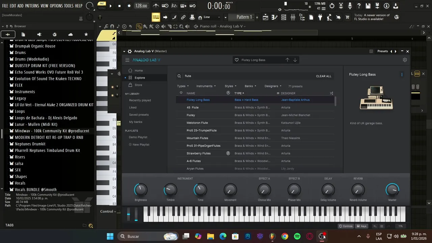Open Flutey Long Bass three-dot options

tap(402, 75)
